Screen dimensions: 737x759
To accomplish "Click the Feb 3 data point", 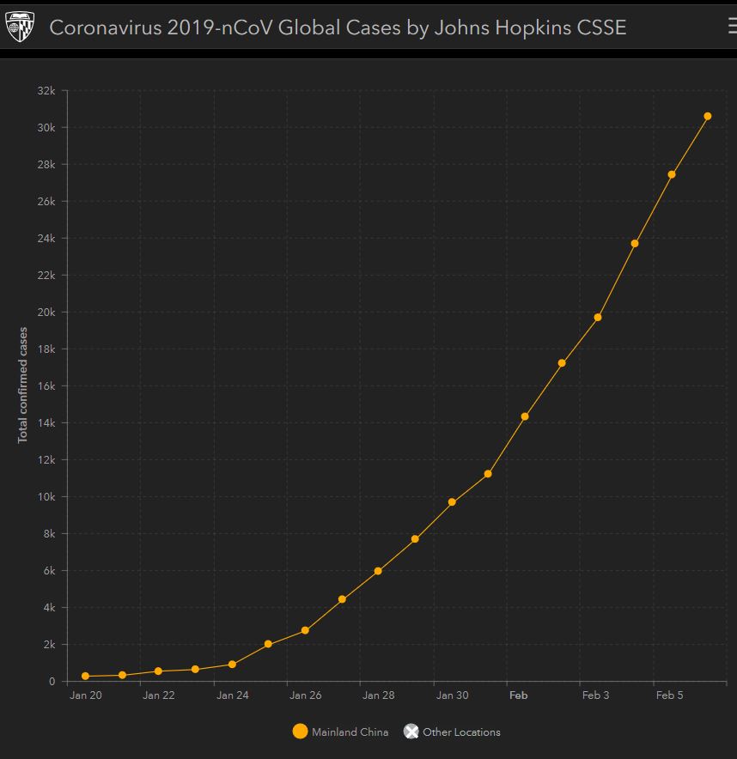I will pyautogui.click(x=598, y=318).
